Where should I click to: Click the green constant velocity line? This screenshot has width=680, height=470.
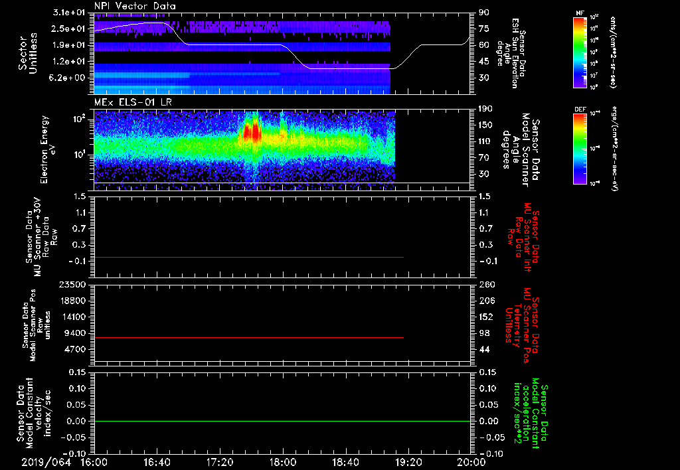click(x=282, y=421)
